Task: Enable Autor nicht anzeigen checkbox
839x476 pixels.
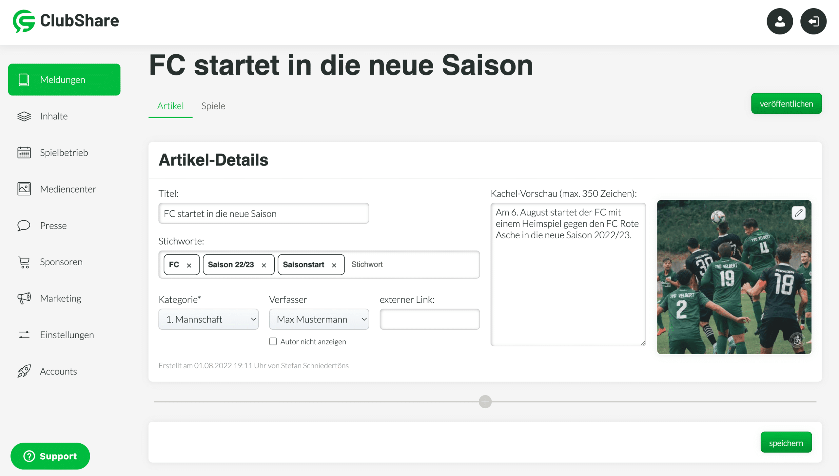Action: (x=273, y=341)
